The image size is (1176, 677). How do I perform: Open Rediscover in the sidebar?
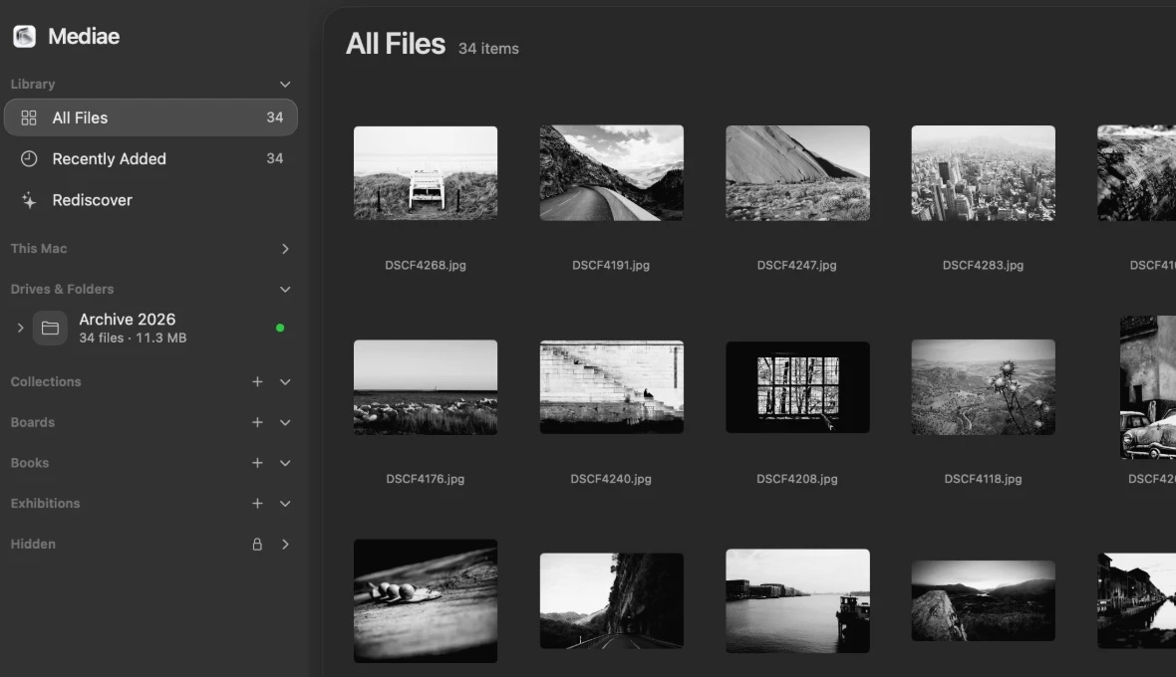(150, 200)
